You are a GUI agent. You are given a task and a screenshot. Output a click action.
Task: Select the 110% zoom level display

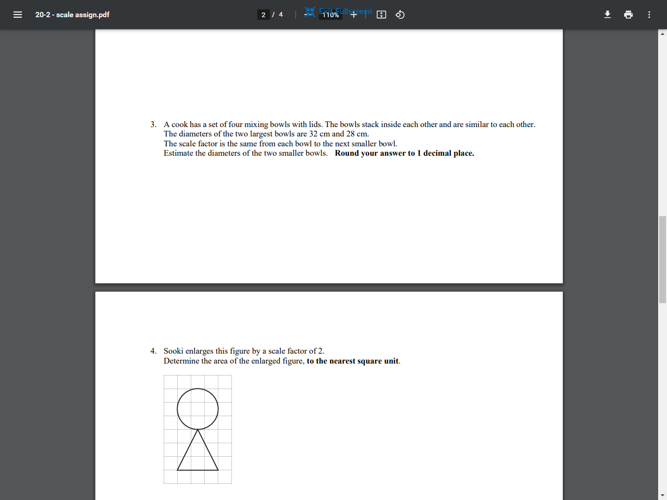click(330, 15)
